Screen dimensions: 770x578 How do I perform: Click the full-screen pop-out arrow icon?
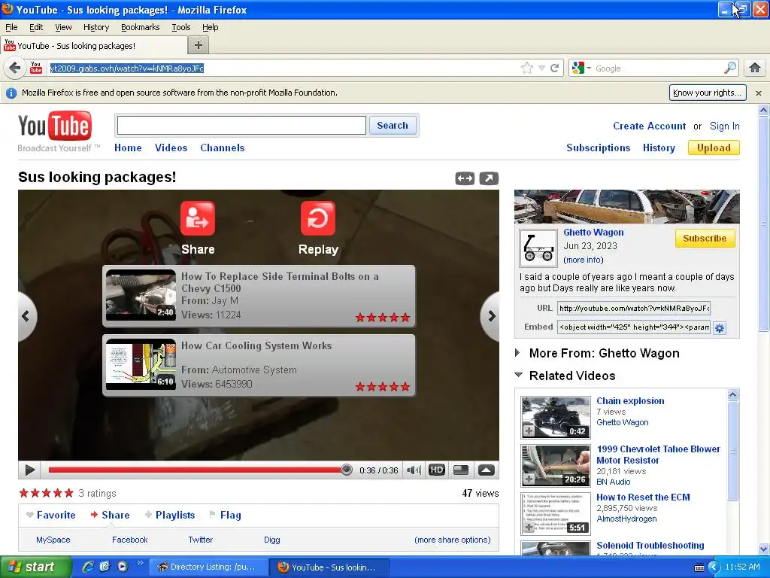pos(489,178)
